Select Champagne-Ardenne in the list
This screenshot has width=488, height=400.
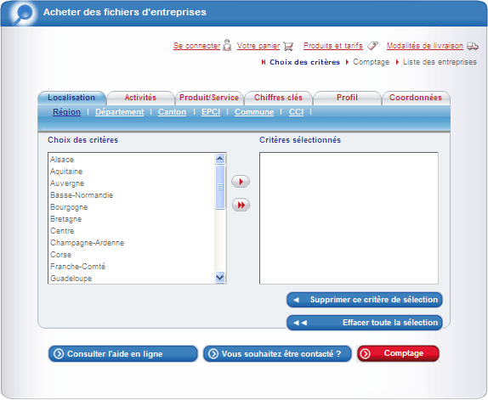(x=87, y=243)
